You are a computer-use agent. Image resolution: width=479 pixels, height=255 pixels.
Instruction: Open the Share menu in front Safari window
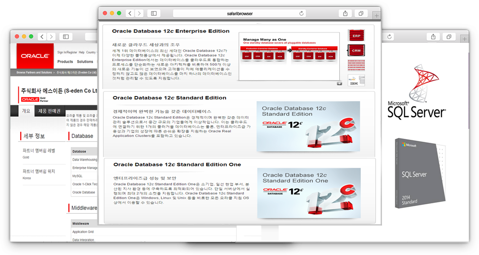pos(345,13)
